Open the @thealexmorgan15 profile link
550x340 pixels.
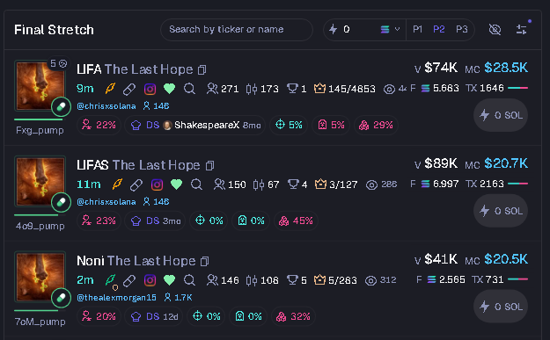click(x=116, y=298)
